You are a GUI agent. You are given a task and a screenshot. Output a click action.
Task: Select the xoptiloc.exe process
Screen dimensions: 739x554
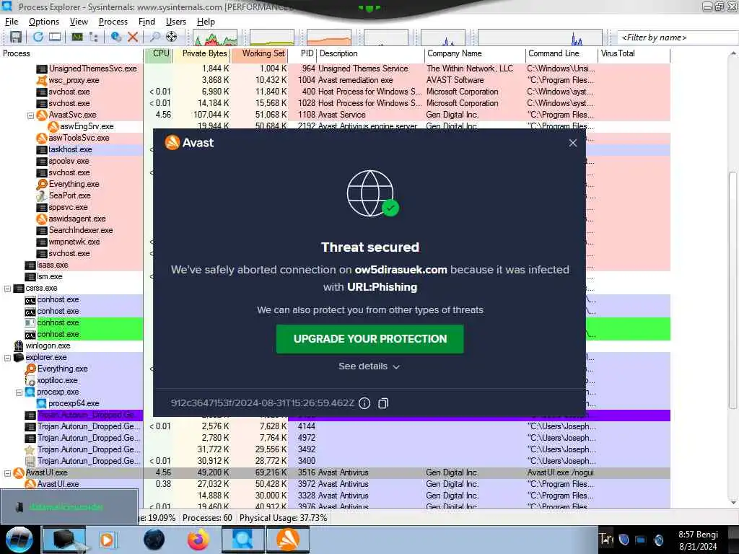58,381
